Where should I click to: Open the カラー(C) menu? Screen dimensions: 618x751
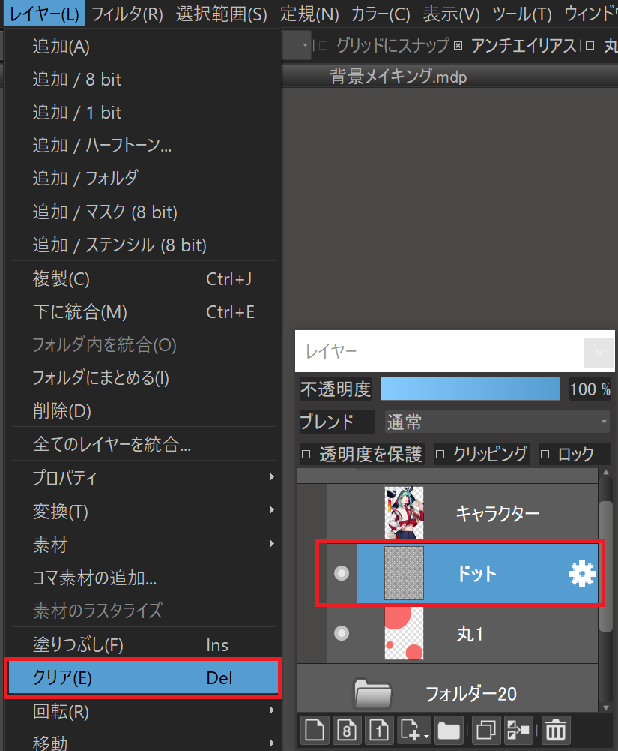coord(381,14)
